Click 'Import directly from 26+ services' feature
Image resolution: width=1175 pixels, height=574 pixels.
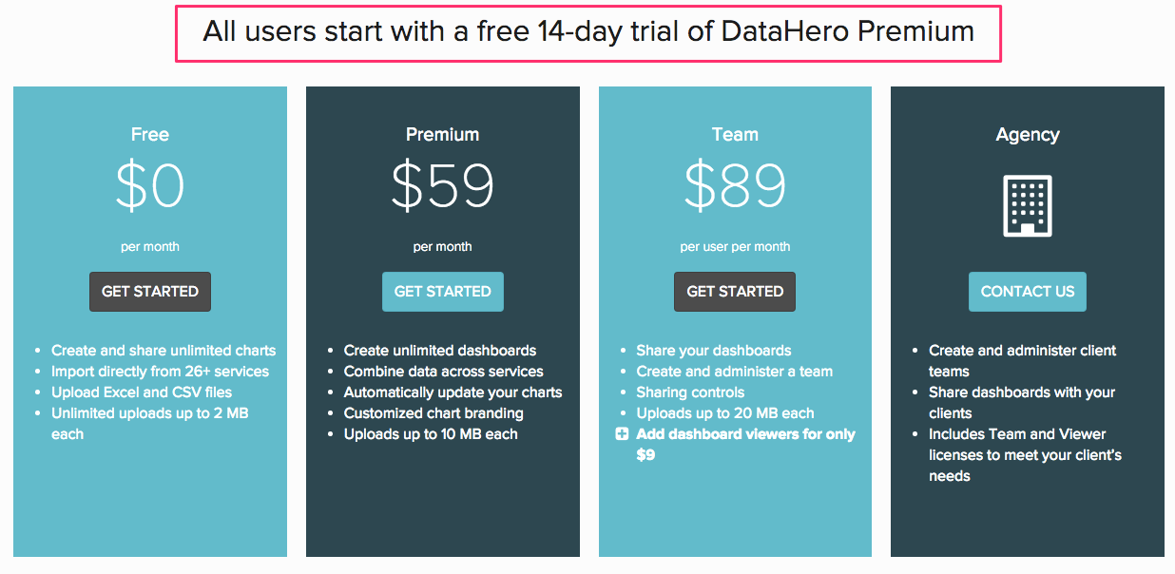click(160, 372)
